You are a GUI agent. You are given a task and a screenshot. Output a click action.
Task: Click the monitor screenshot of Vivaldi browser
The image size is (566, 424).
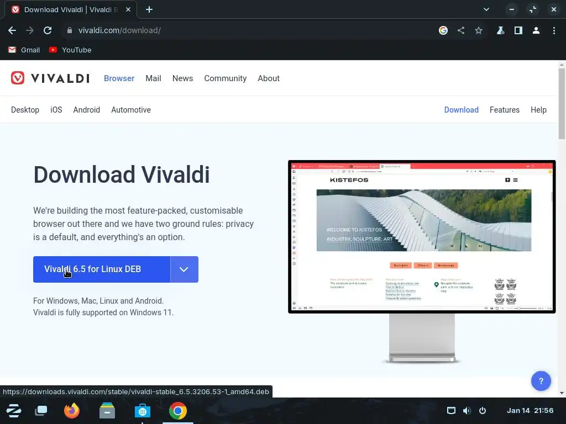tap(422, 236)
